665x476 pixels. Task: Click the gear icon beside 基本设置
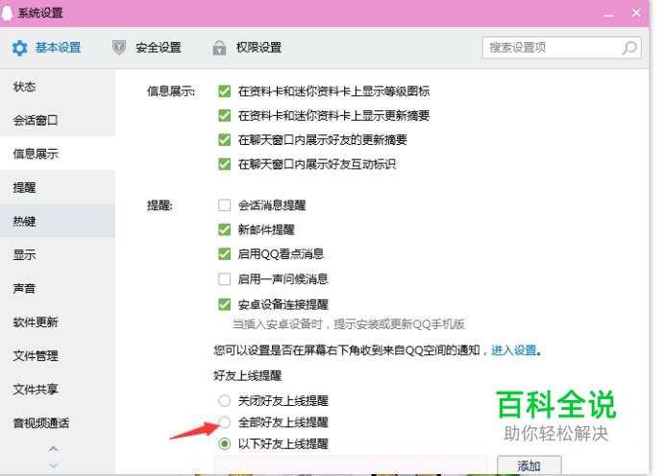tap(19, 48)
